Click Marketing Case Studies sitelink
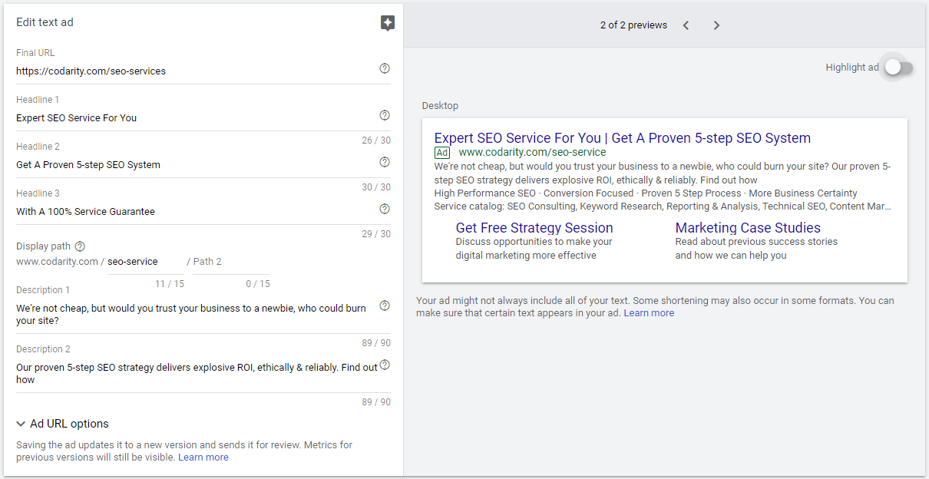Viewport: 929px width, 479px height. pyautogui.click(x=748, y=228)
